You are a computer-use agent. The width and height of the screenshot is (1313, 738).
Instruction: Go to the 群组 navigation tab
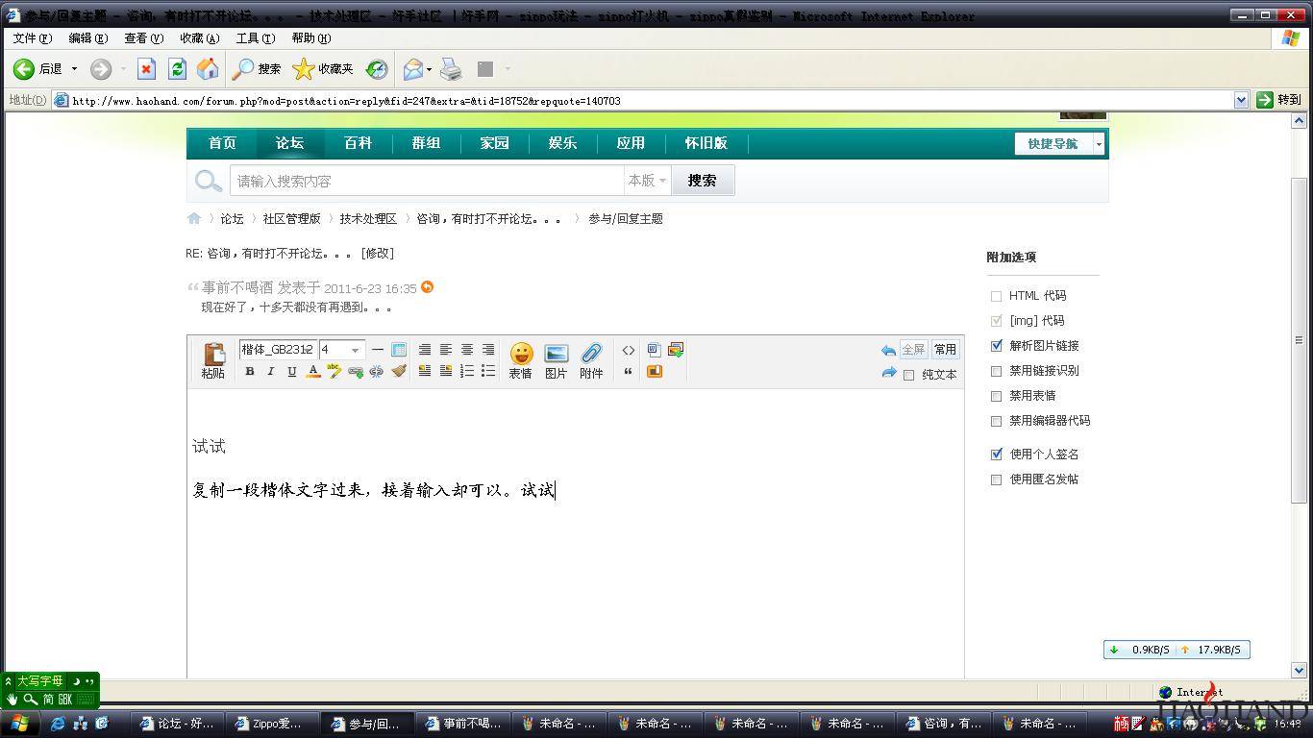426,143
